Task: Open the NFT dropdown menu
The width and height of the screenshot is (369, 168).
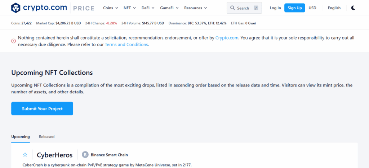Action: (x=130, y=8)
